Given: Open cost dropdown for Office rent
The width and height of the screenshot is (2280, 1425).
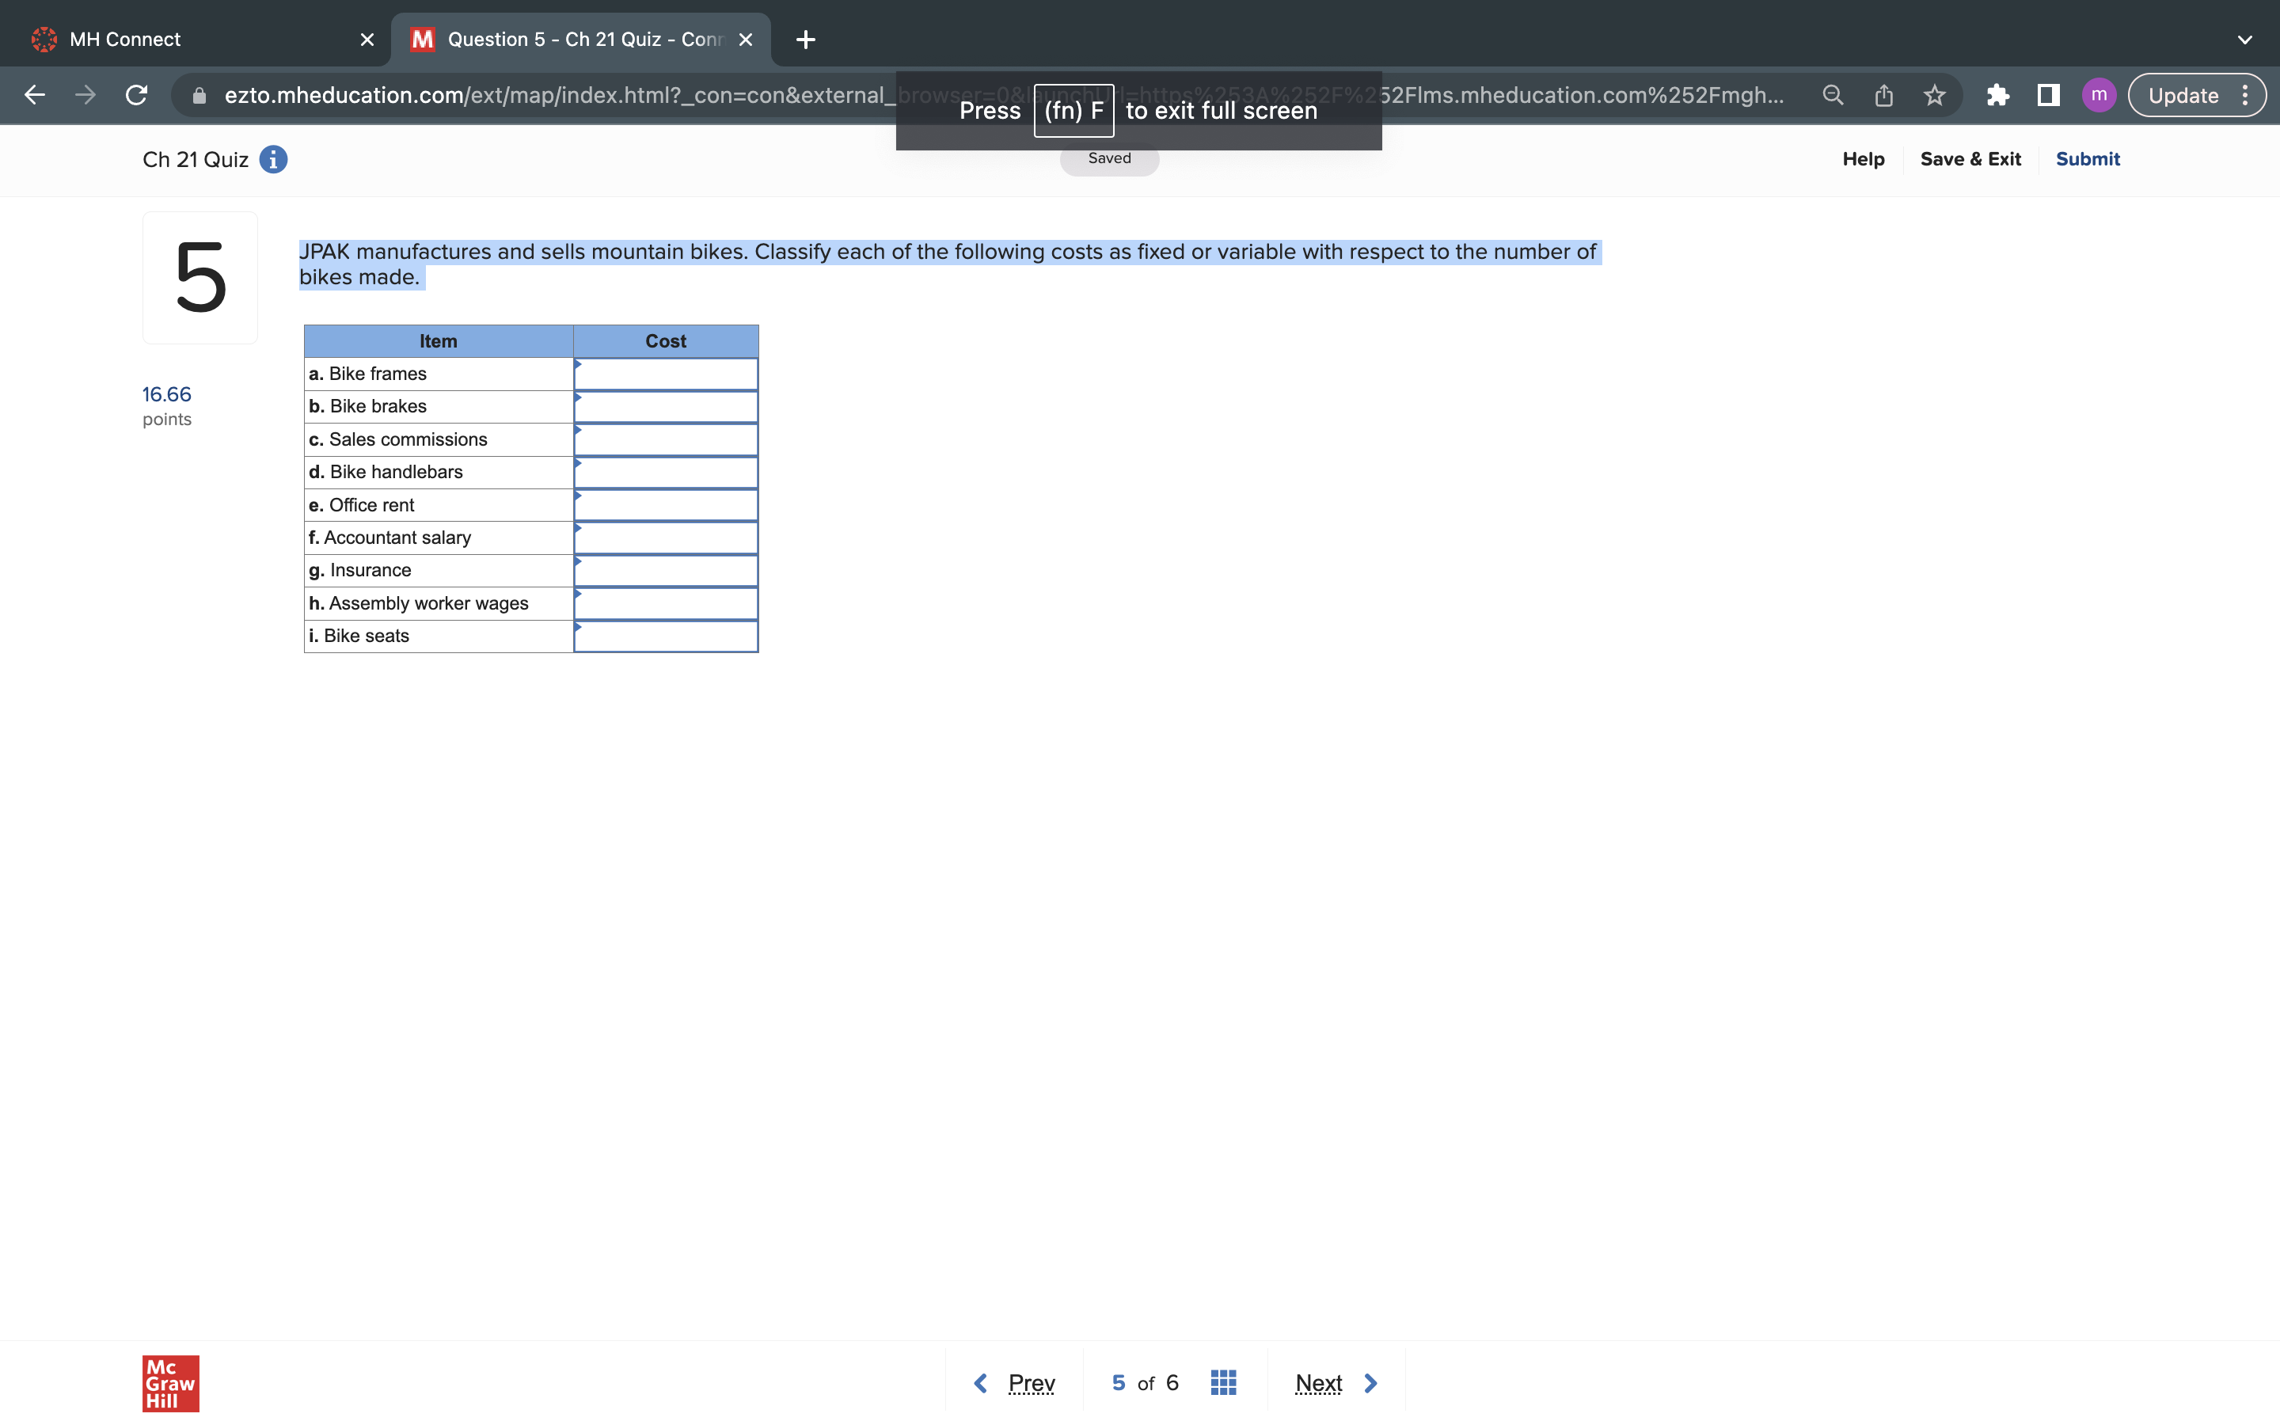Looking at the screenshot, I should pyautogui.click(x=665, y=505).
